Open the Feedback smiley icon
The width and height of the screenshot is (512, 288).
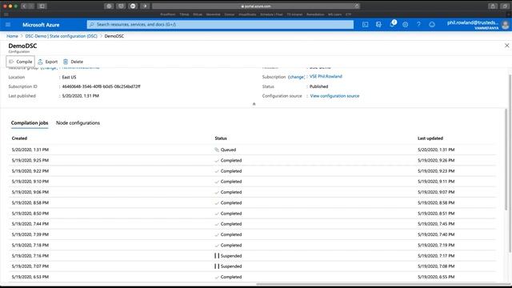click(x=432, y=25)
